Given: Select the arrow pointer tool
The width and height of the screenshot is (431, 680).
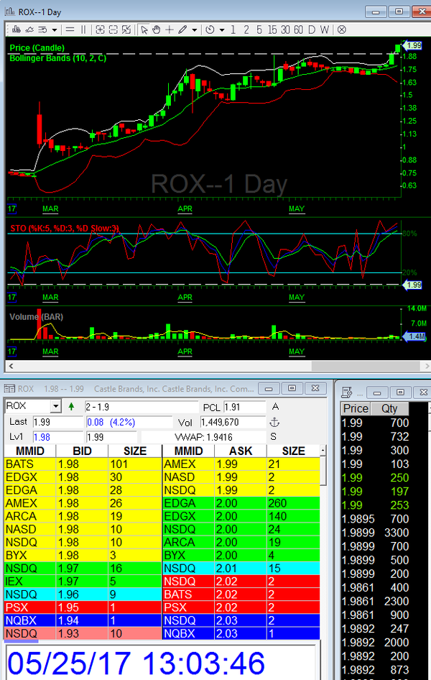Looking at the screenshot, I should point(144,29).
